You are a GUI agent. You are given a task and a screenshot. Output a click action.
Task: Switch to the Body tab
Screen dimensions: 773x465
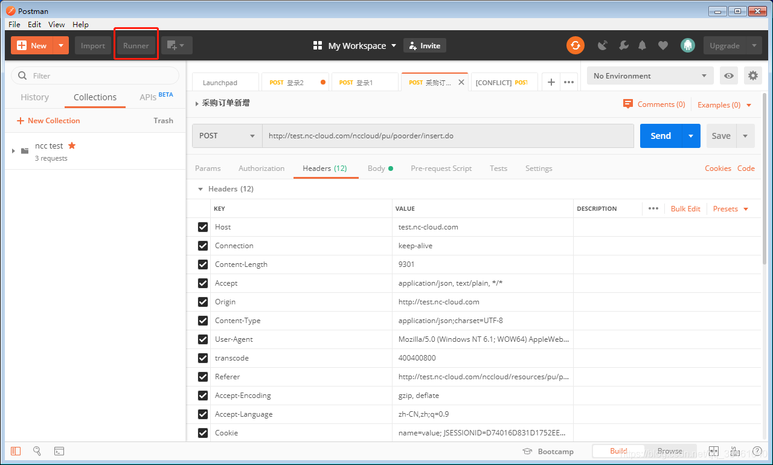[380, 168]
